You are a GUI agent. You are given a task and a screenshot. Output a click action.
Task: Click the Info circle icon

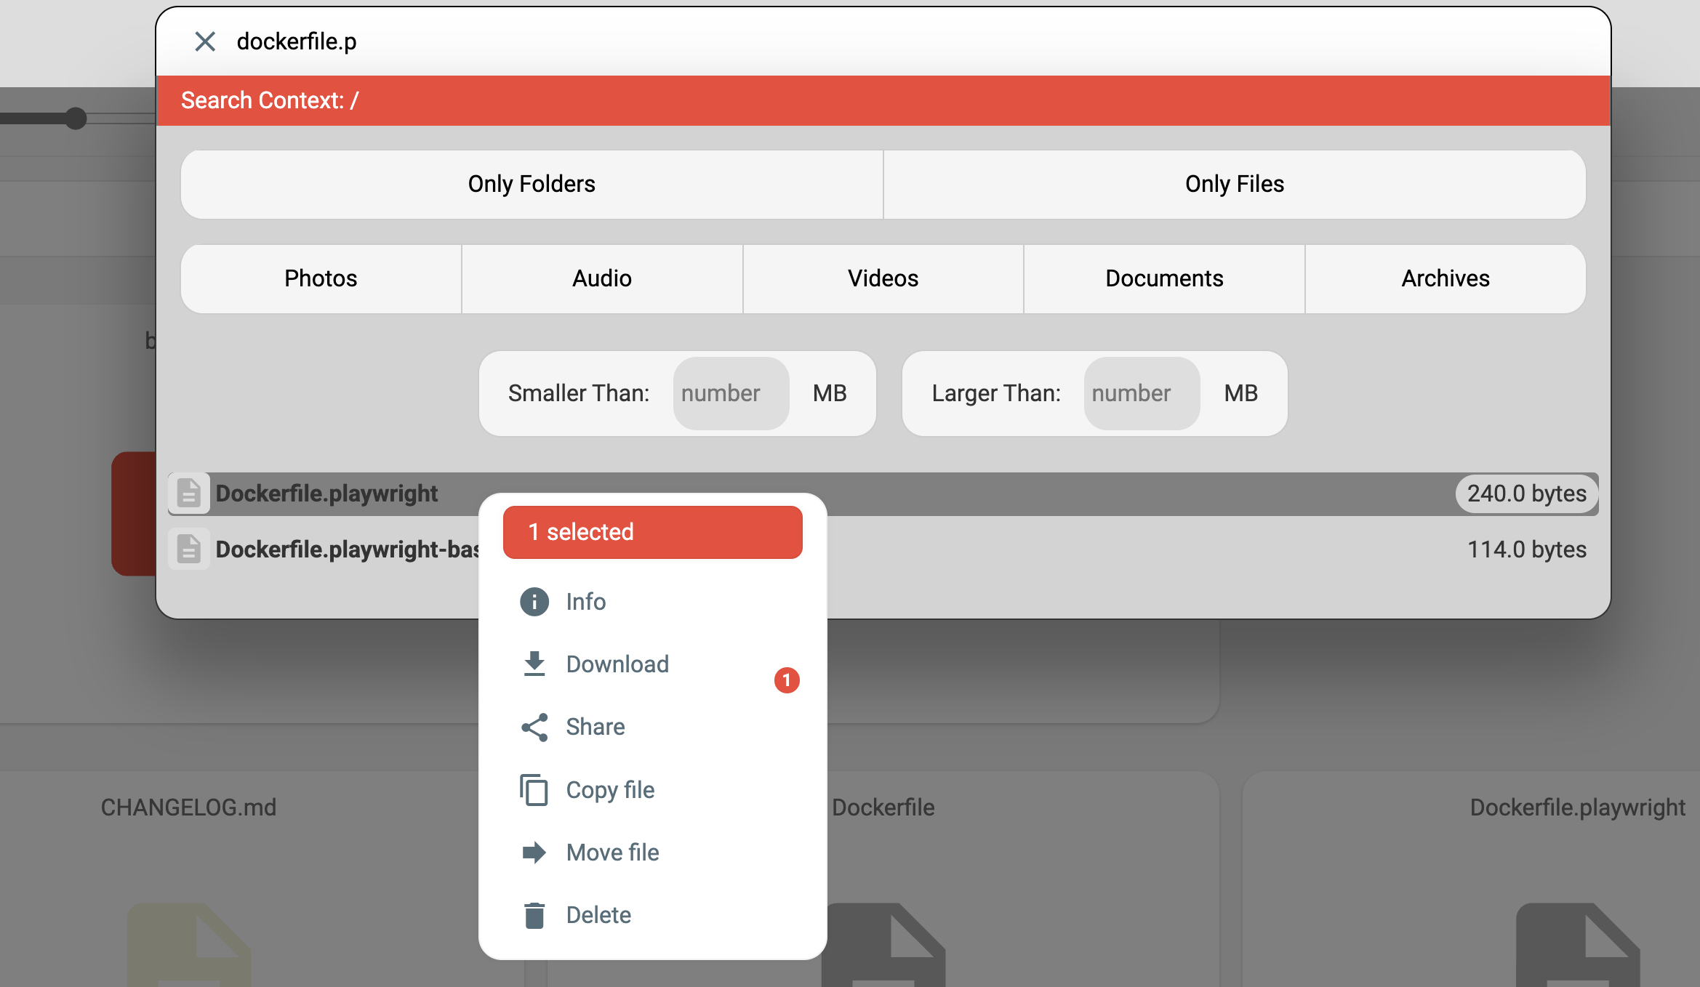coord(534,602)
